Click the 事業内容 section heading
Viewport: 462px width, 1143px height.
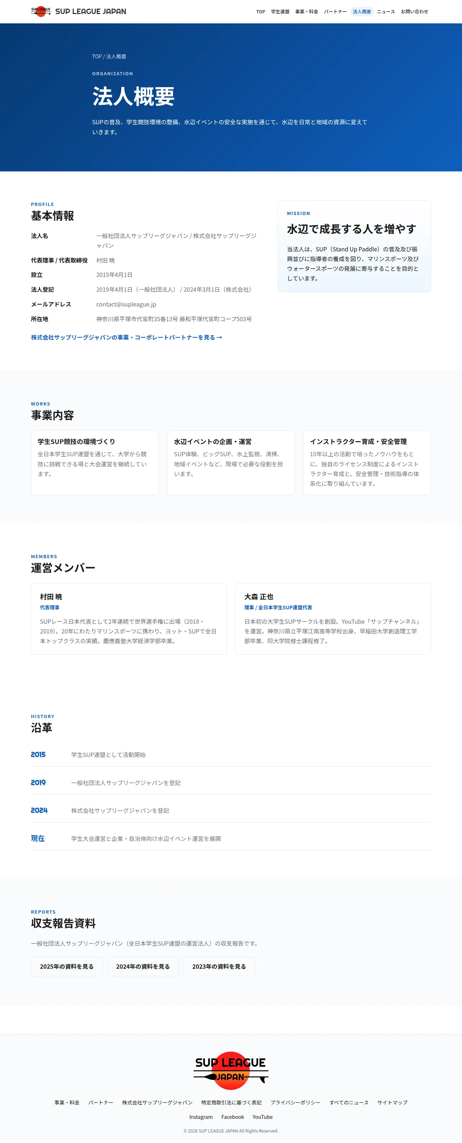tap(52, 415)
